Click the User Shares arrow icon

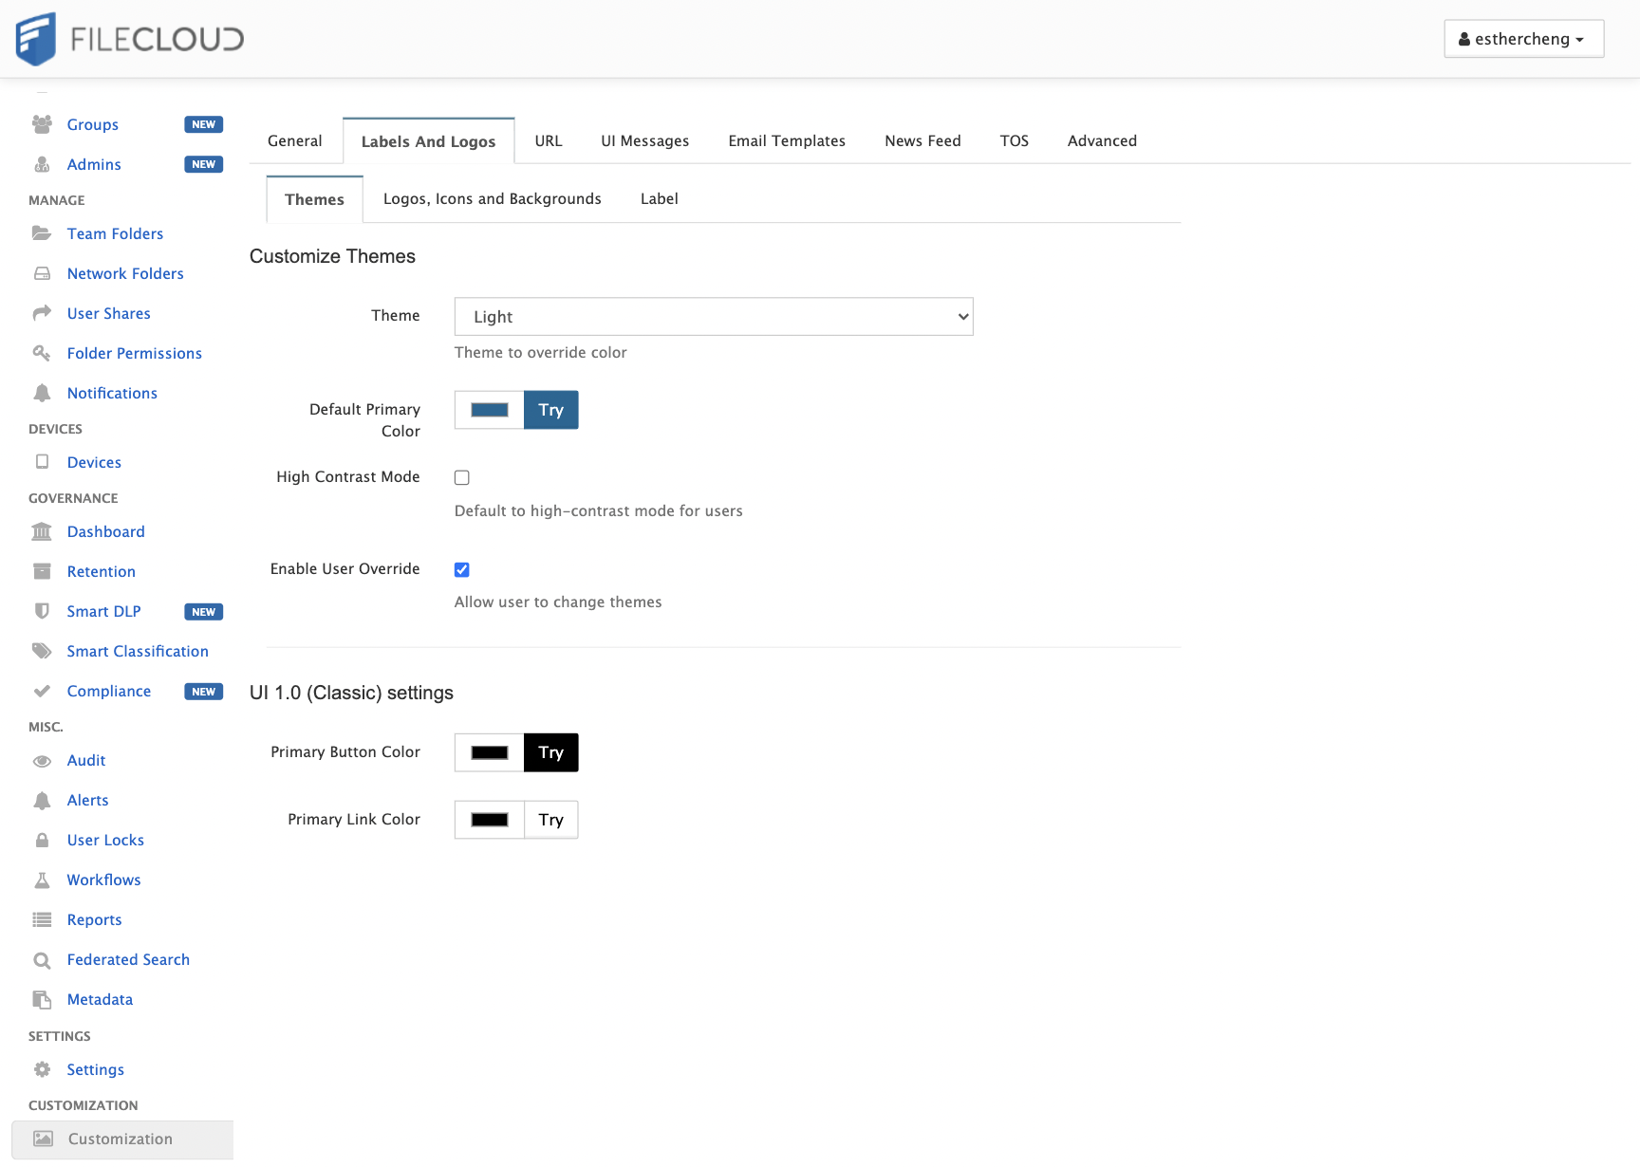[x=42, y=313]
